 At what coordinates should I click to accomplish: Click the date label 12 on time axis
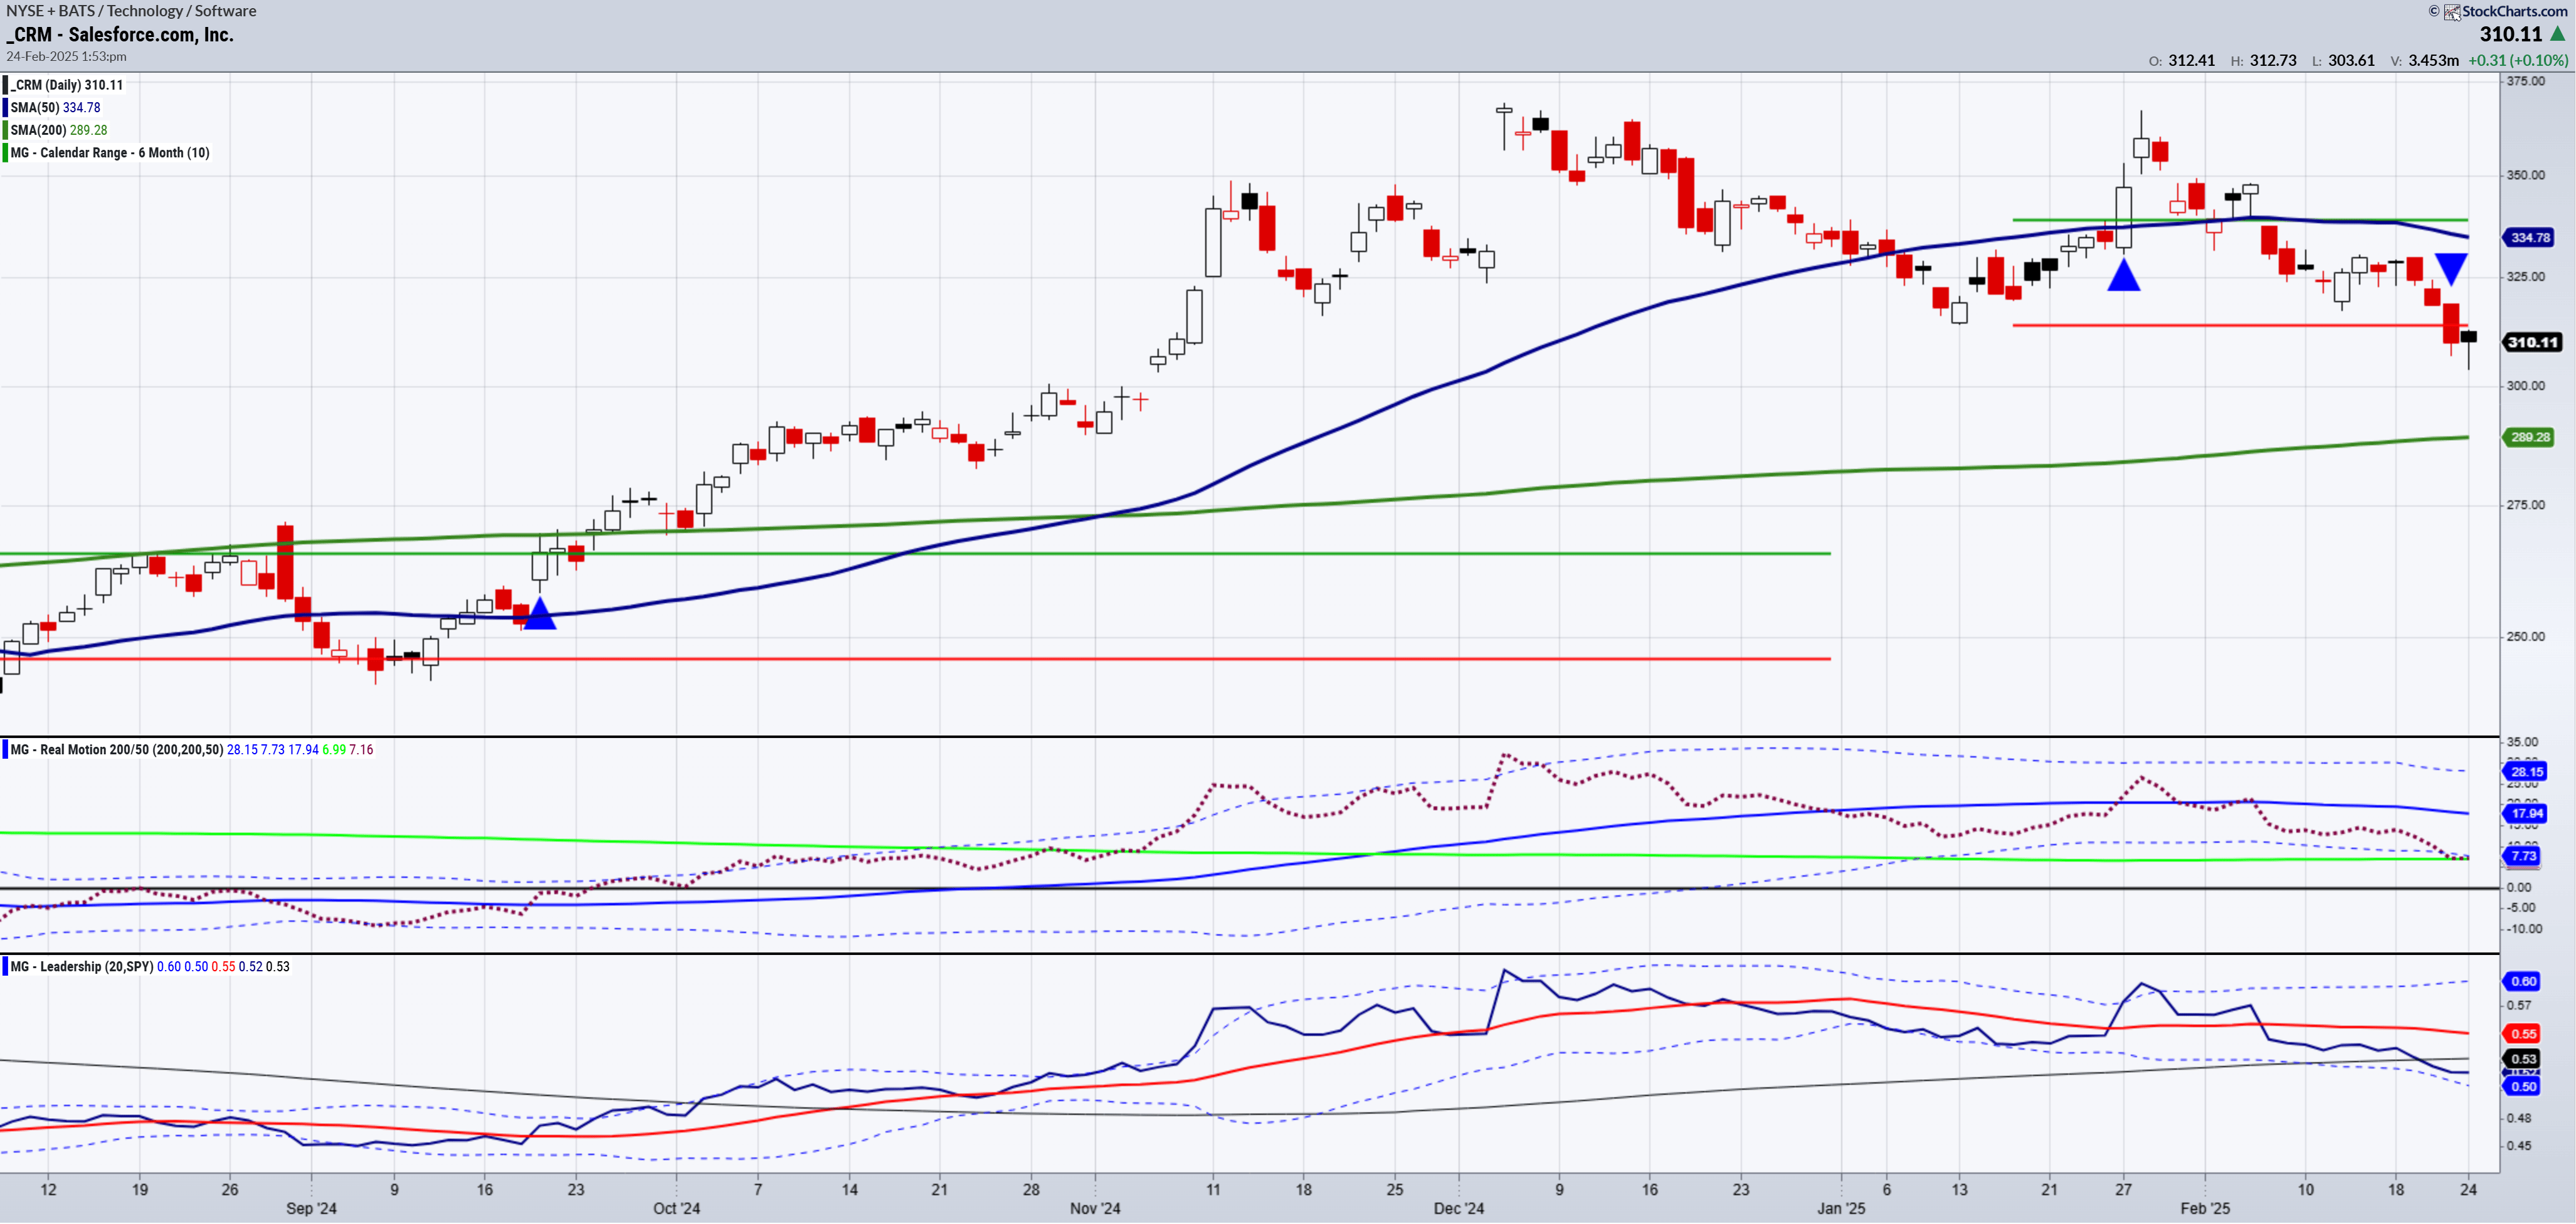[x=48, y=1189]
